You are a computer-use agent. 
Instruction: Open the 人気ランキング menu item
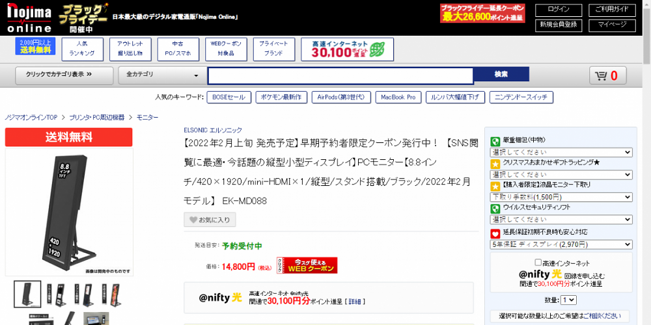tap(82, 49)
